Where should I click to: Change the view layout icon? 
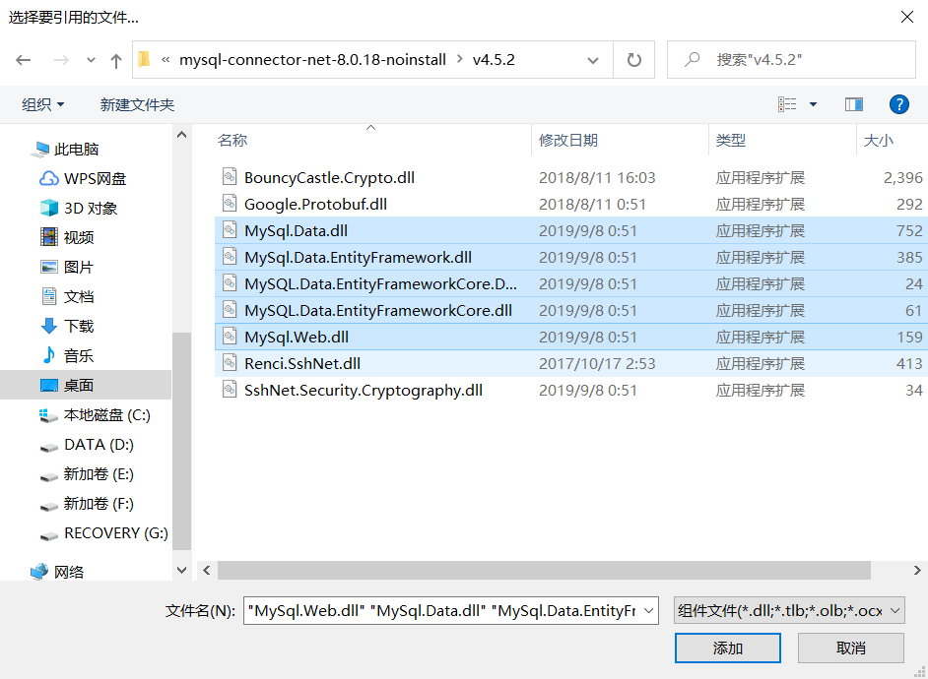787,104
